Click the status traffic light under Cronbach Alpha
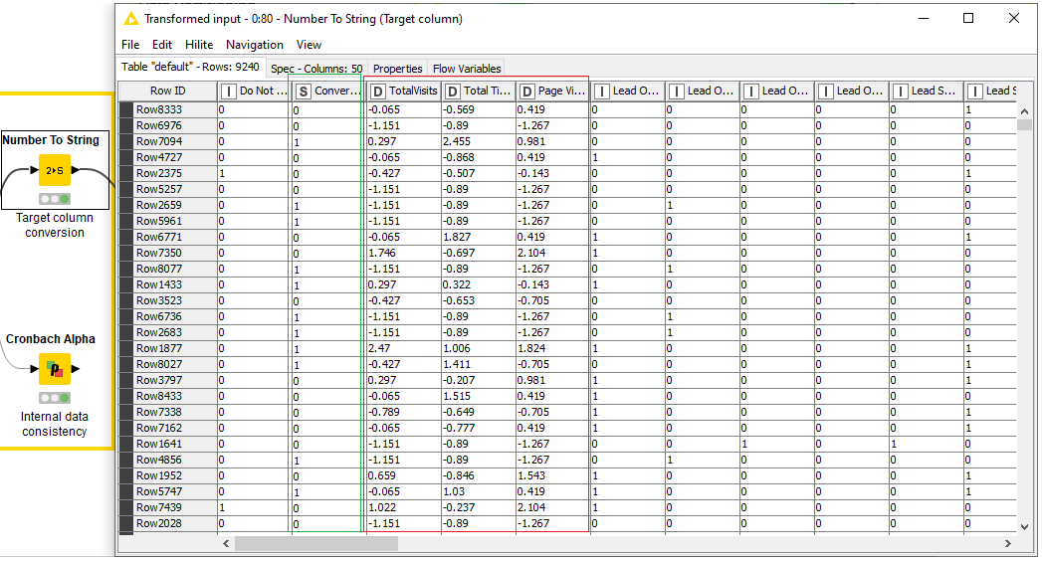1042x561 pixels. point(55,398)
